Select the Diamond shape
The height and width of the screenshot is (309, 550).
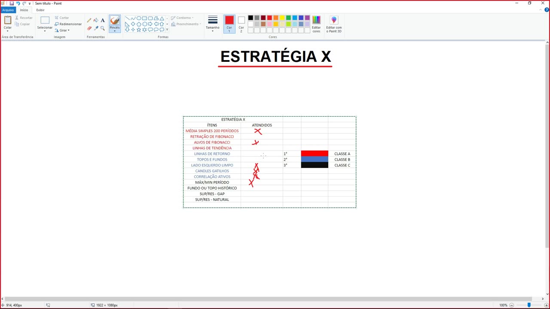tap(133, 24)
